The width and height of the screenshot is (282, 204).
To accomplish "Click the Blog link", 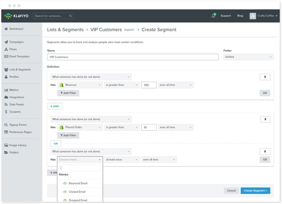I will coord(240,16).
